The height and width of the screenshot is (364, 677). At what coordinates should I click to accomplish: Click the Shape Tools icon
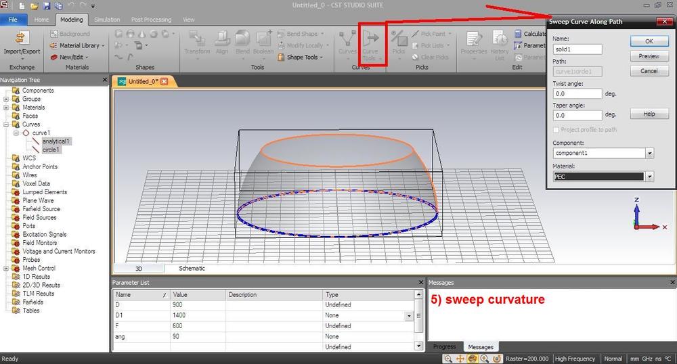(x=281, y=57)
